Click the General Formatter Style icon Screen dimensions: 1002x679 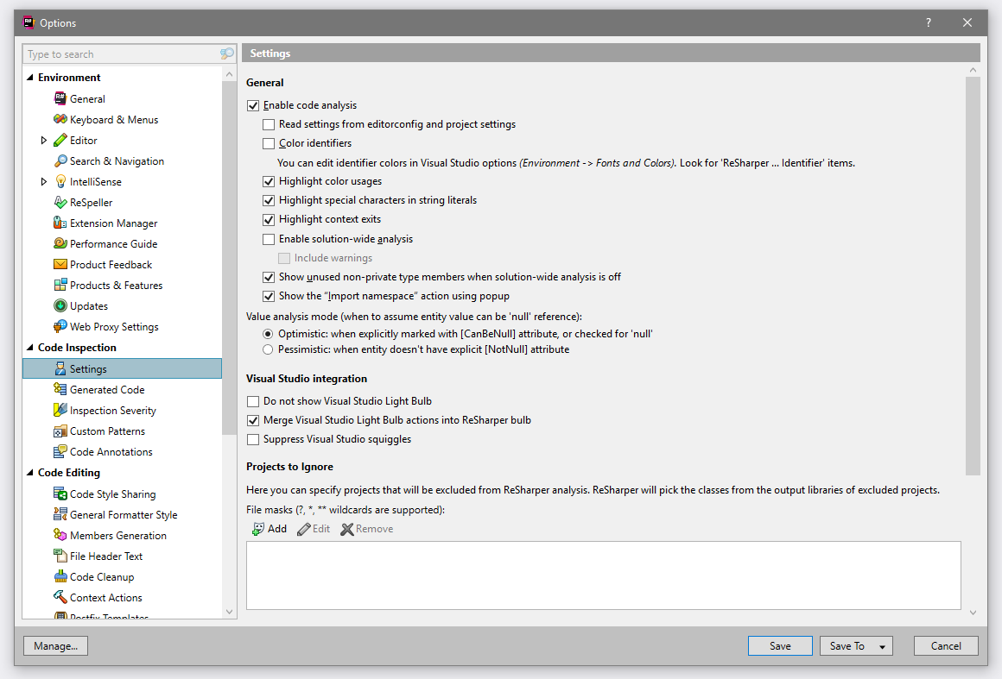[60, 514]
